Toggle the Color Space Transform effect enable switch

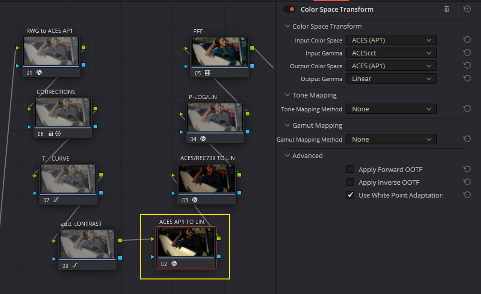pos(289,9)
